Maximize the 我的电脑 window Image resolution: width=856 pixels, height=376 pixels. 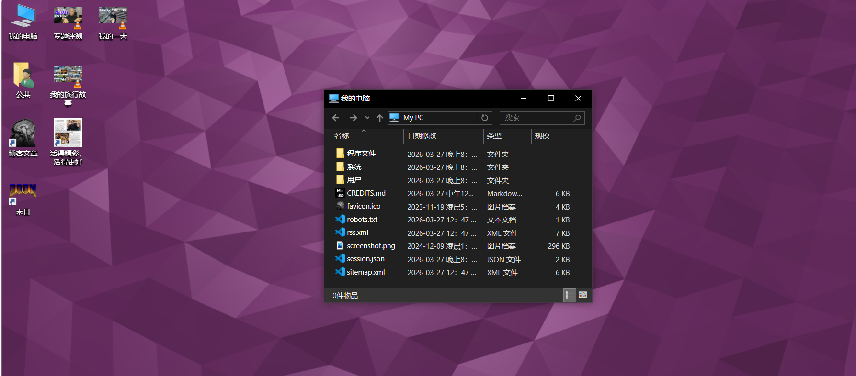[x=551, y=98]
